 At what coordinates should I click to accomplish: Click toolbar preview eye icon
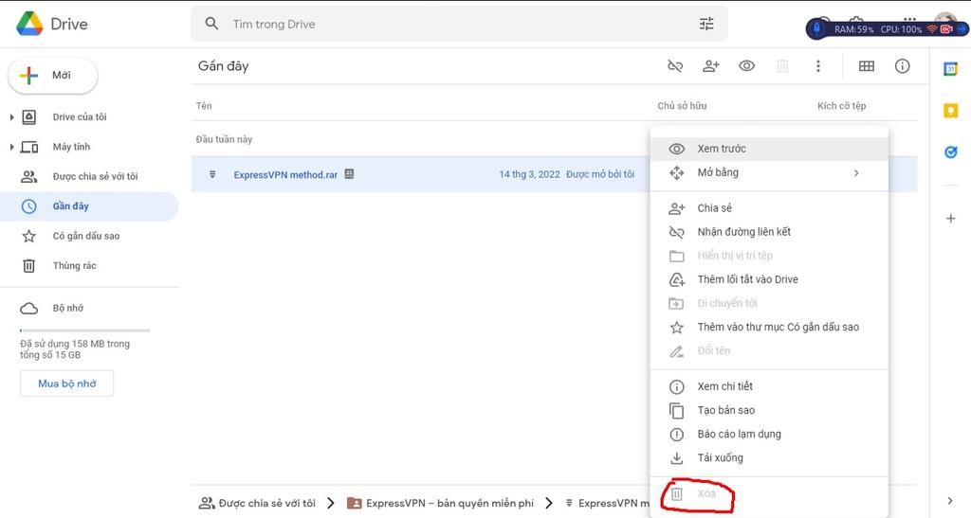[747, 66]
